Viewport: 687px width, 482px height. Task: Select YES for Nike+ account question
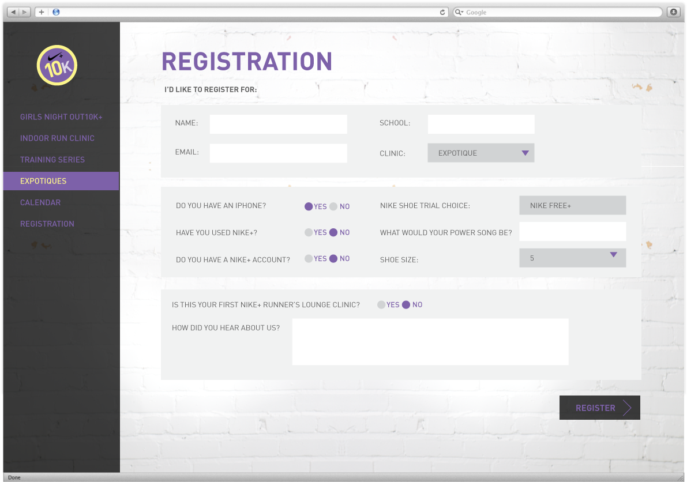[x=309, y=259]
